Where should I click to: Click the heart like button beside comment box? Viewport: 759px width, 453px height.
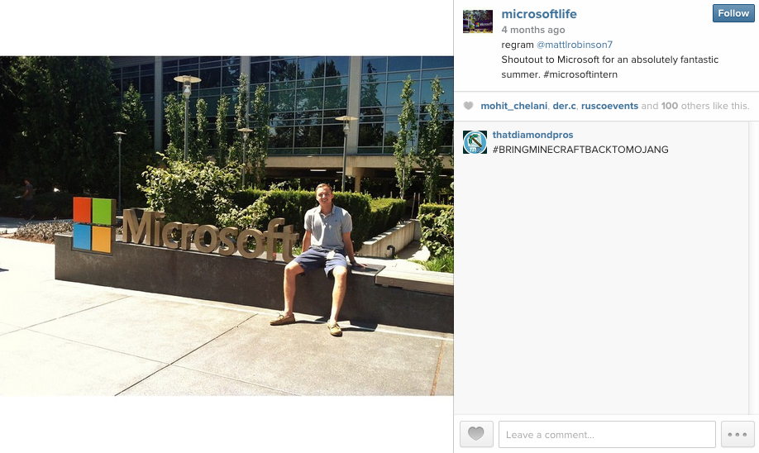click(476, 434)
